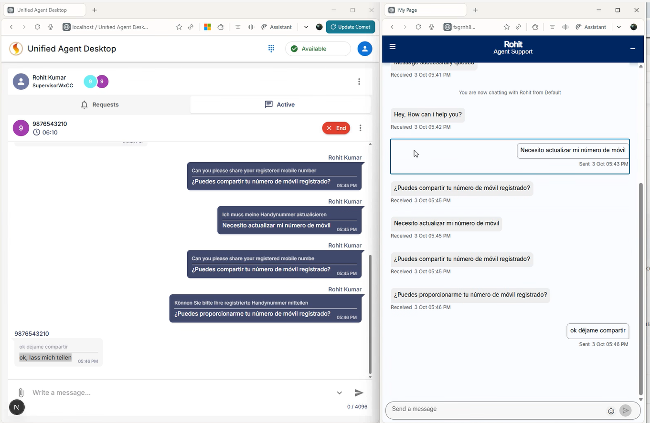Minimize the Rohit chat widget
Viewport: 650px width, 423px height.
[x=632, y=49]
